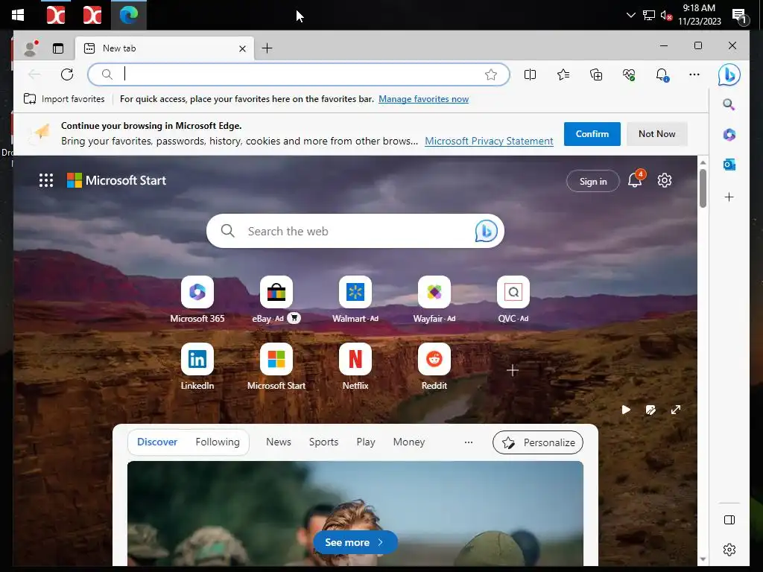Viewport: 763px width, 572px height.
Task: Switch to the New tab tab
Action: pos(164,48)
